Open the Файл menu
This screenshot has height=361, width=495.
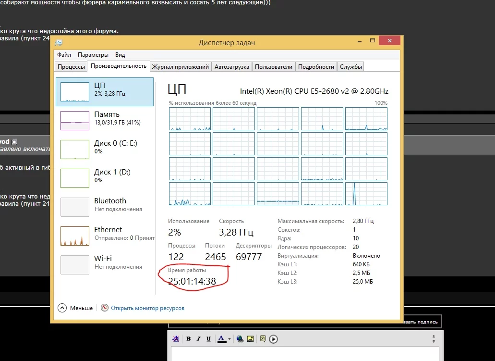pyautogui.click(x=64, y=55)
